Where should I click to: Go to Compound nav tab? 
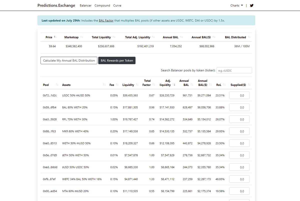102,5
